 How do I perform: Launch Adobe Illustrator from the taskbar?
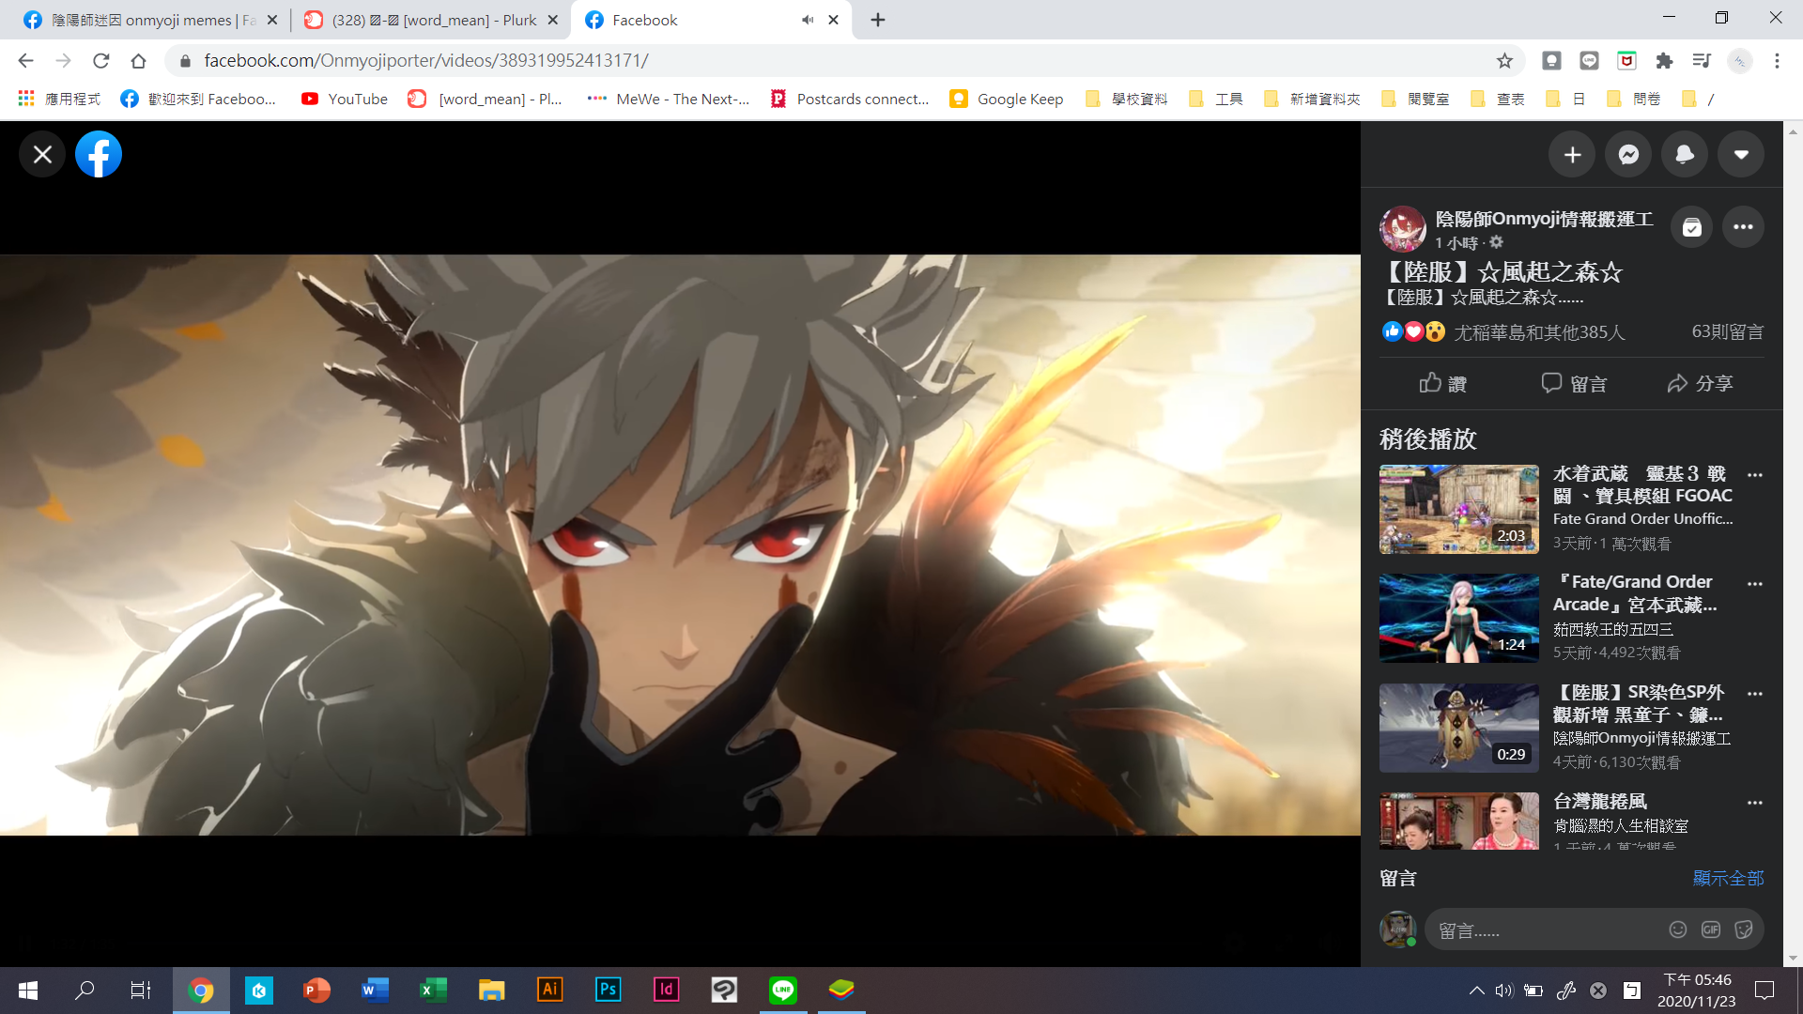(x=550, y=990)
